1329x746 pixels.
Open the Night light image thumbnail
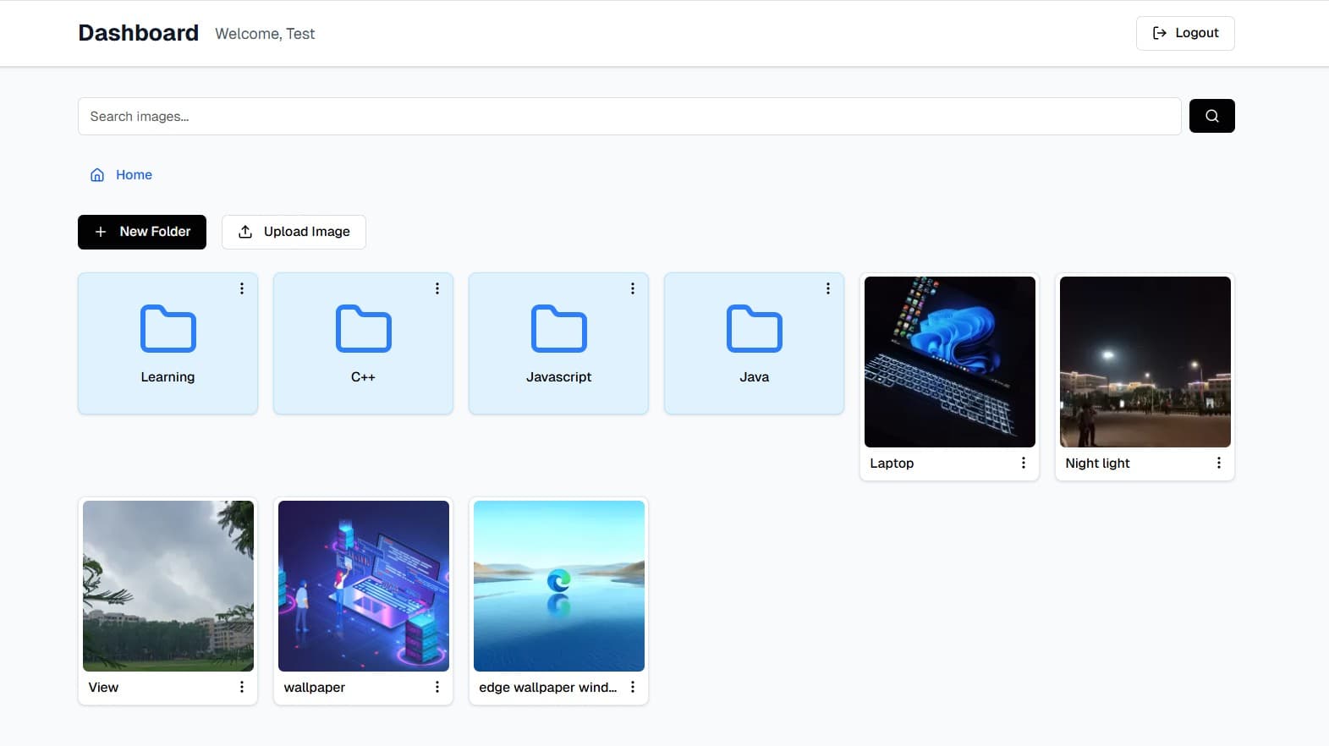pos(1145,362)
